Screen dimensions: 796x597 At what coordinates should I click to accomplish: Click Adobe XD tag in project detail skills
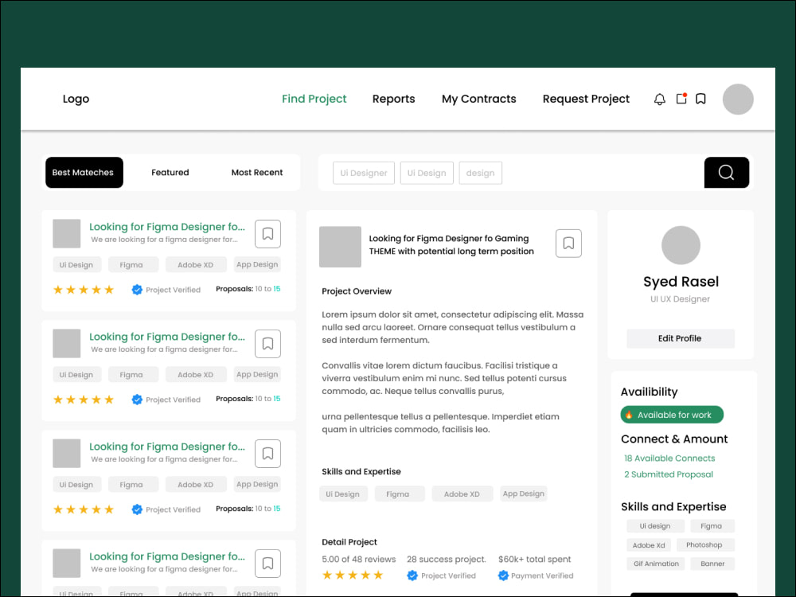pyautogui.click(x=462, y=494)
